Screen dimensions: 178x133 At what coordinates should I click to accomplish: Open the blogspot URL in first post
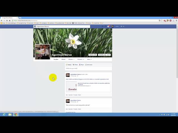(x=87, y=79)
